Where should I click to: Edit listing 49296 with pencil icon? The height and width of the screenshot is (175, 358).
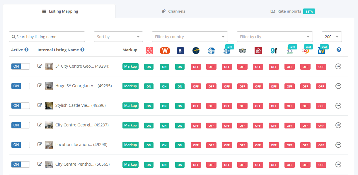(40, 105)
